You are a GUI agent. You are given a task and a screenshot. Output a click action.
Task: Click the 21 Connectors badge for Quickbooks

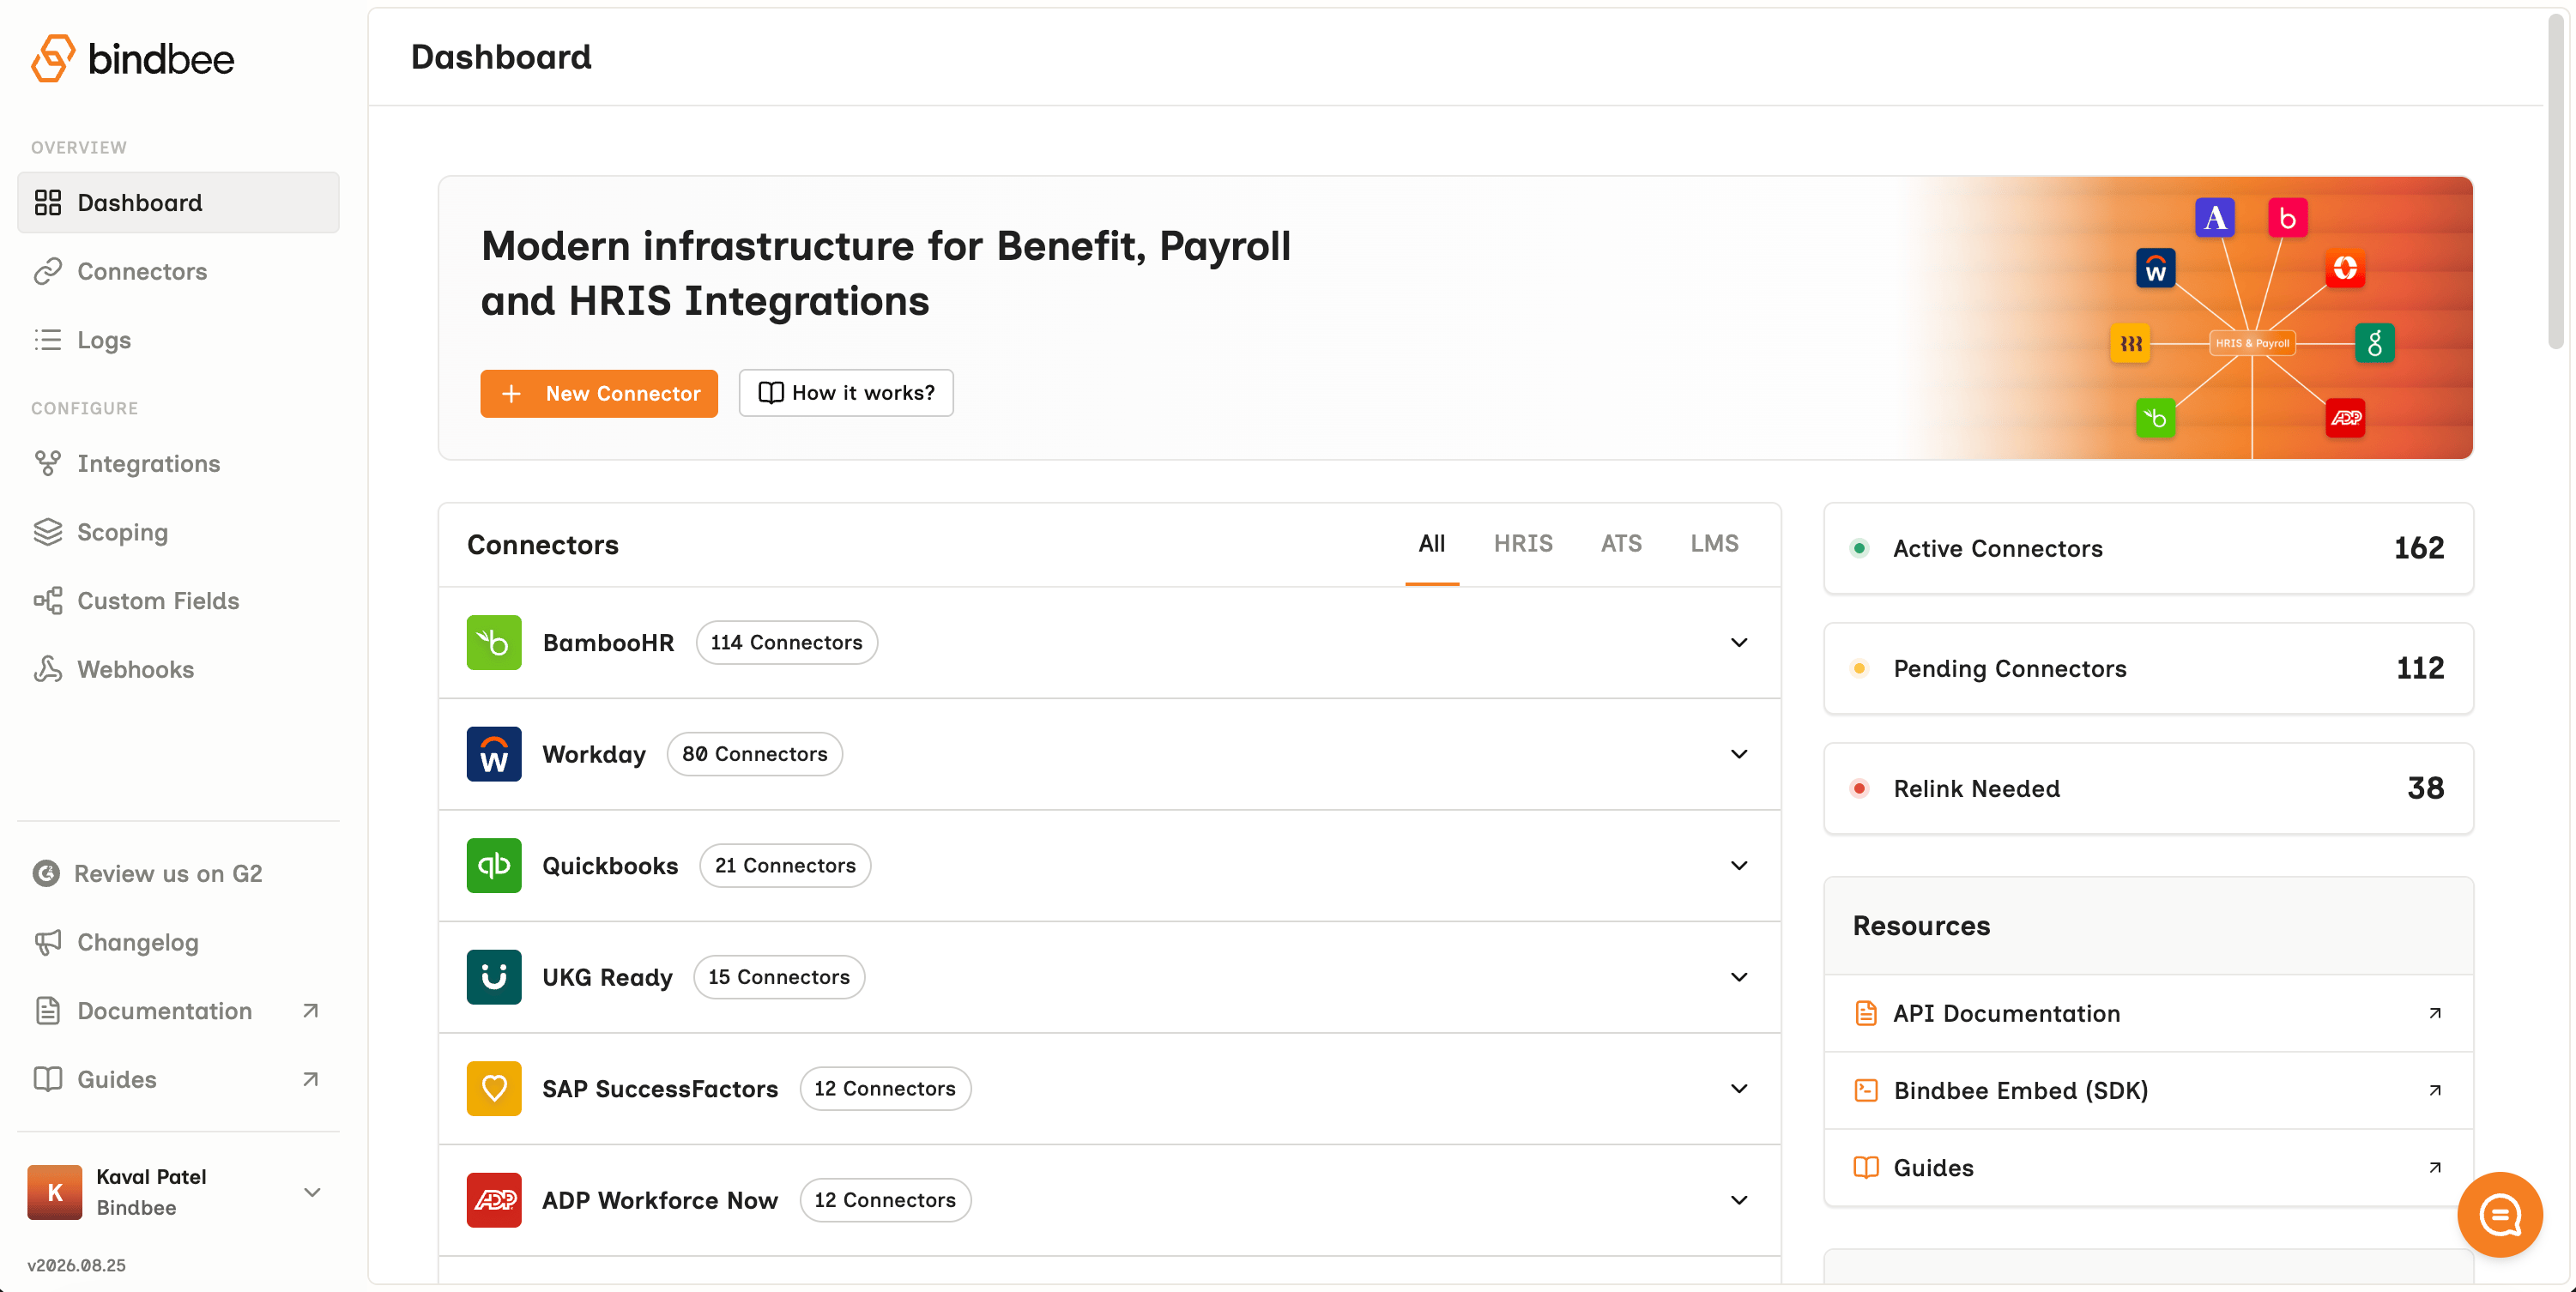point(785,866)
